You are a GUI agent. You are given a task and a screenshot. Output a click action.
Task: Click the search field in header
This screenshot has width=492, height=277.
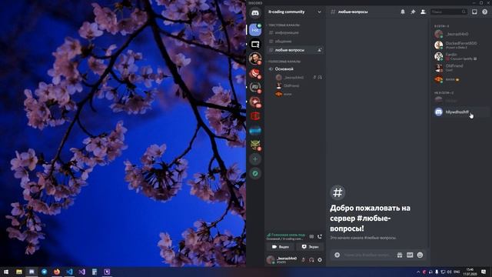449,12
